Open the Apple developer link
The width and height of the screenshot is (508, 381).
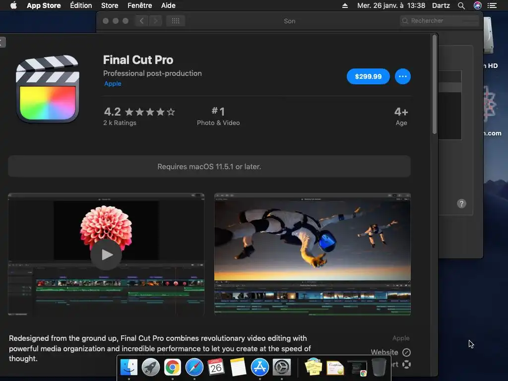click(113, 83)
